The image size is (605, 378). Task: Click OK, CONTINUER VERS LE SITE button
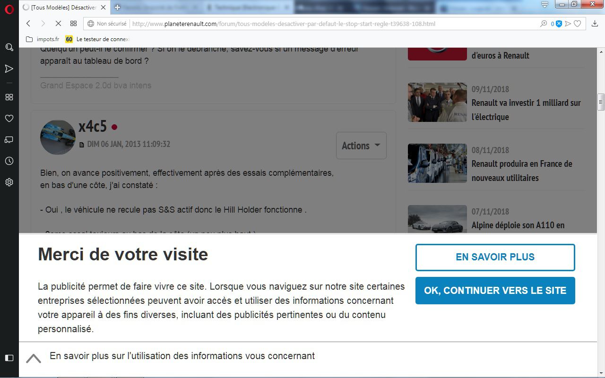tap(495, 290)
